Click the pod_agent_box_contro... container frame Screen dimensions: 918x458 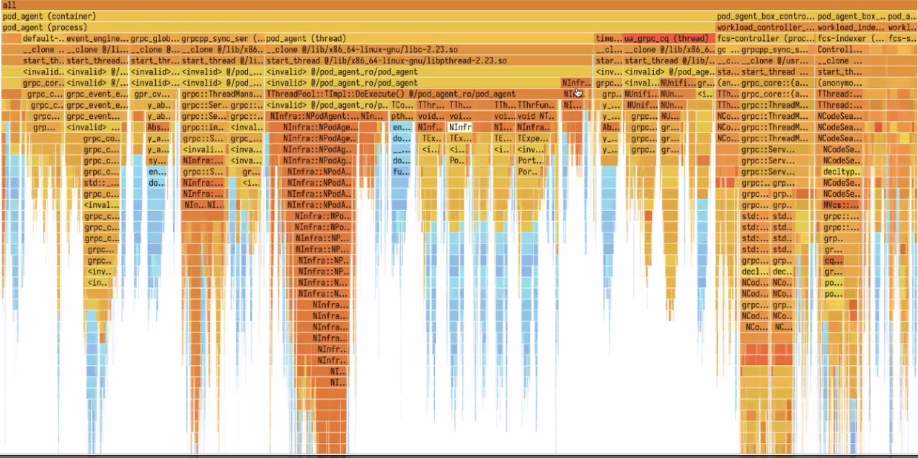pos(766,16)
